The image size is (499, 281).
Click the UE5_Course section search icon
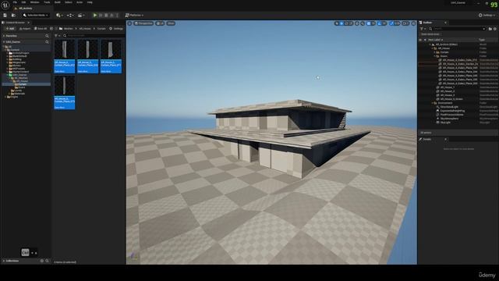pos(47,42)
